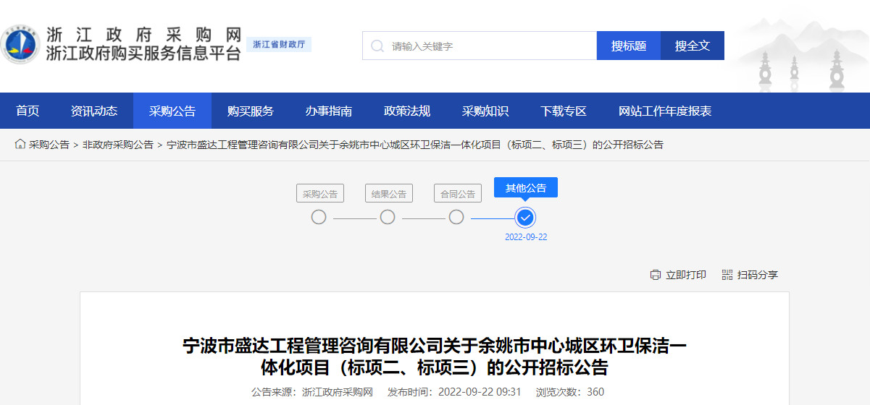Image resolution: width=870 pixels, height=405 pixels.
Task: Select the 合同公告 step circle
Action: pos(456,217)
